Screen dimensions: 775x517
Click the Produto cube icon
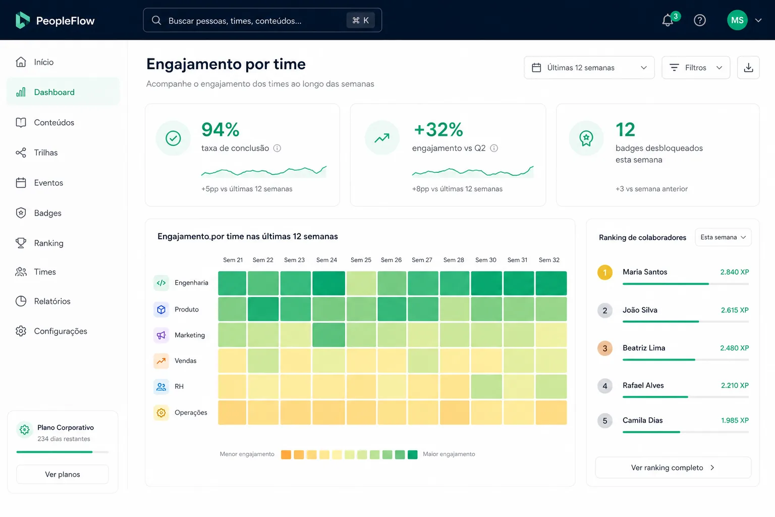tap(161, 309)
